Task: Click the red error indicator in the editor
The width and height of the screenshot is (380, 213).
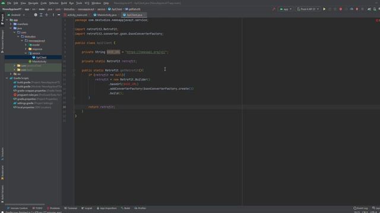Action: click(x=377, y=21)
